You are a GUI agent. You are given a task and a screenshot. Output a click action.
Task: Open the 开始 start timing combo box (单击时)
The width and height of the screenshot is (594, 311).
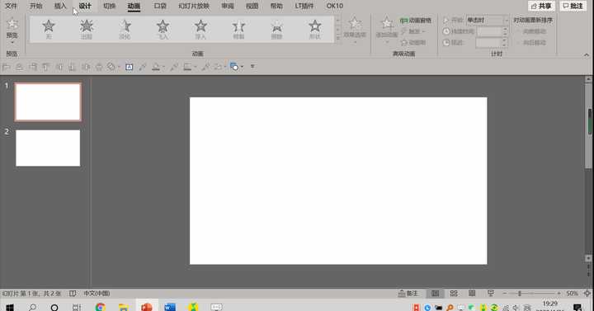(488, 20)
